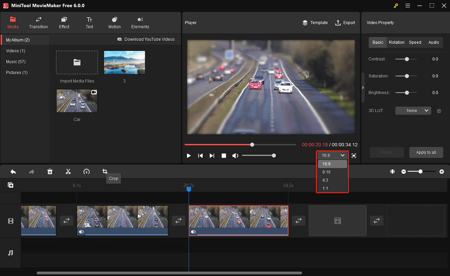Switch to the Audio property tab
The height and width of the screenshot is (276, 450).
pyautogui.click(x=434, y=42)
